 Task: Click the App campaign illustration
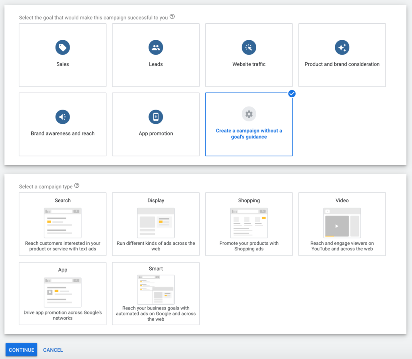coord(62,292)
